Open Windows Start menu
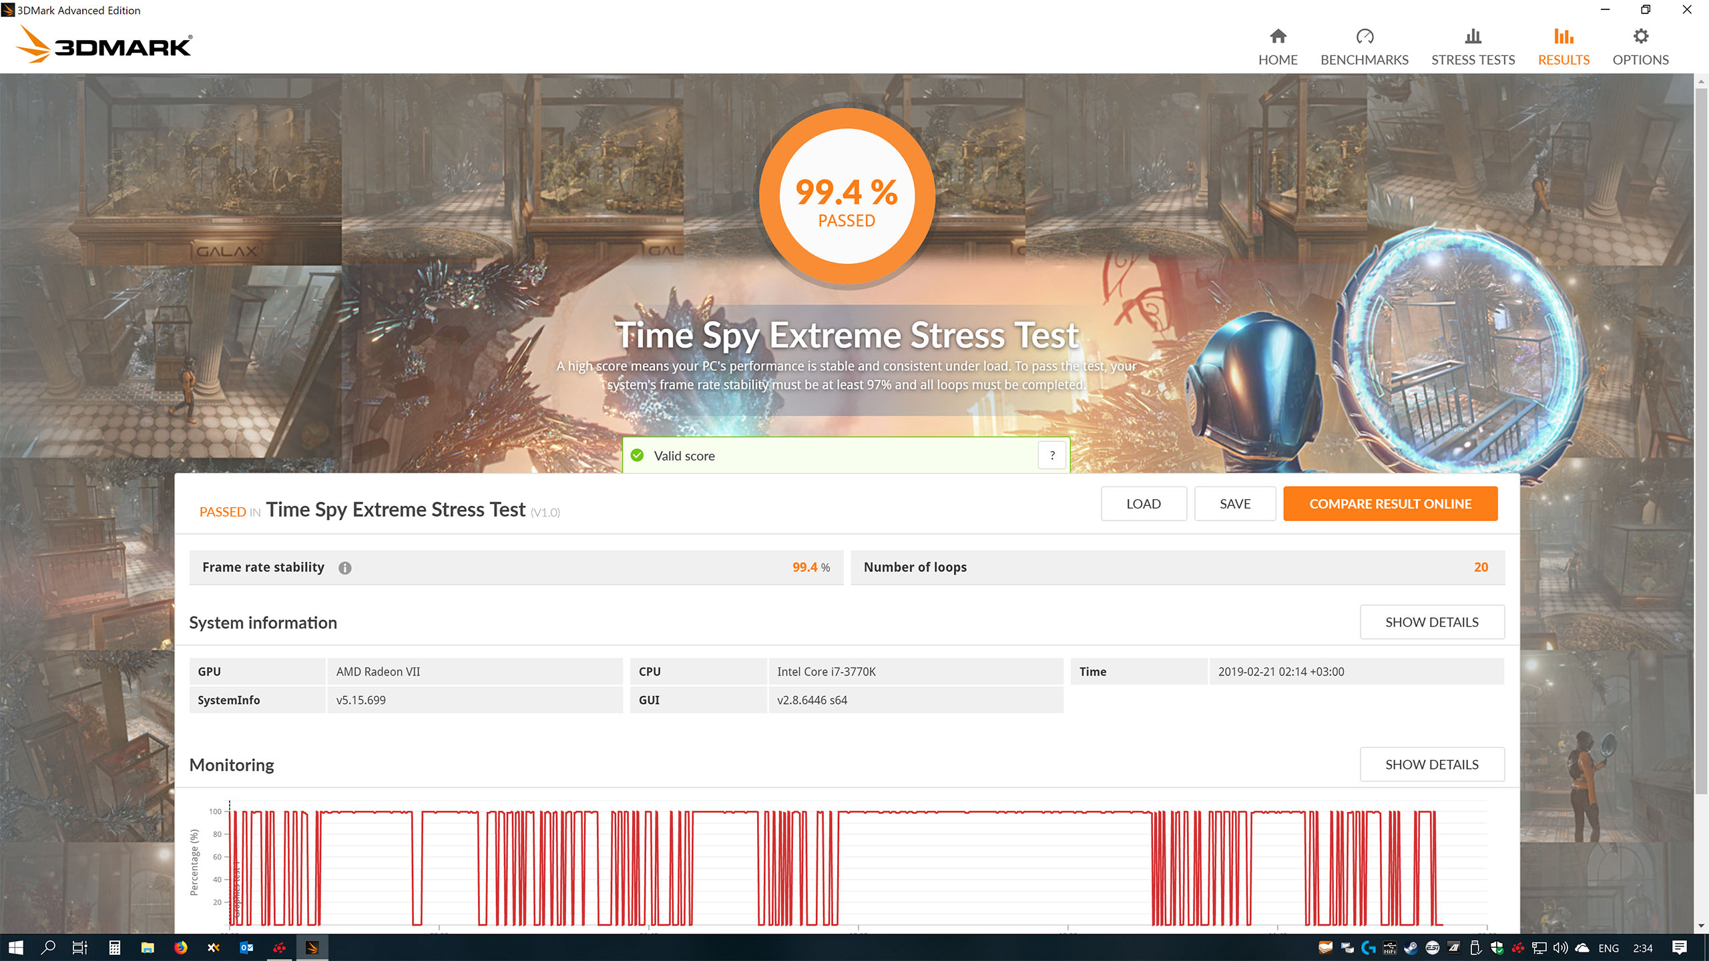The height and width of the screenshot is (961, 1709). pos(16,948)
